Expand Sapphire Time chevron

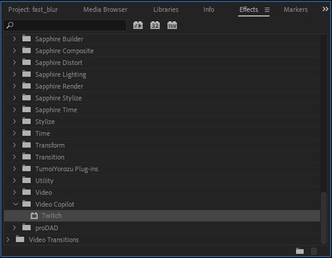click(14, 110)
